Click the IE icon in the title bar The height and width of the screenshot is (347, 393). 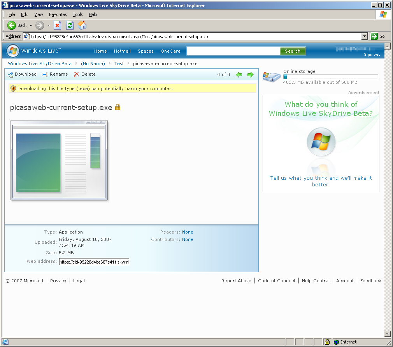pos(5,5)
